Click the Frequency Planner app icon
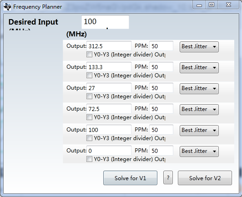 coord(7,7)
